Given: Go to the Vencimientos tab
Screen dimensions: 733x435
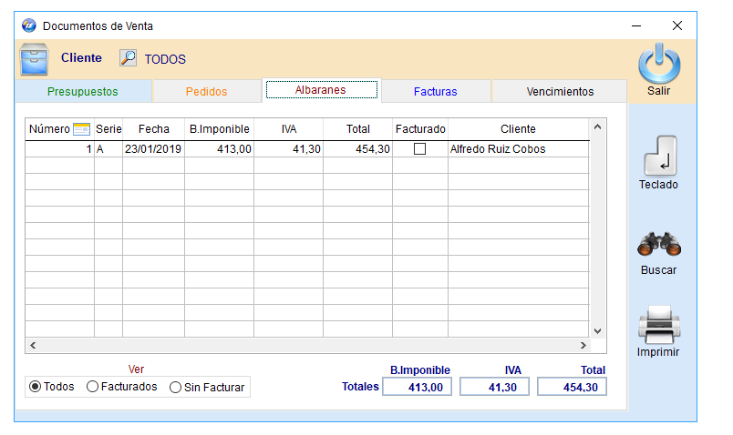Looking at the screenshot, I should pyautogui.click(x=560, y=92).
